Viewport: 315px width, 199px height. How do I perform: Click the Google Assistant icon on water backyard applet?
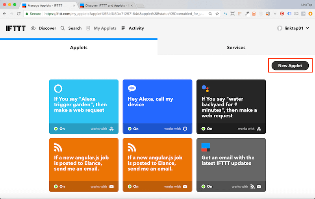tap(206, 88)
